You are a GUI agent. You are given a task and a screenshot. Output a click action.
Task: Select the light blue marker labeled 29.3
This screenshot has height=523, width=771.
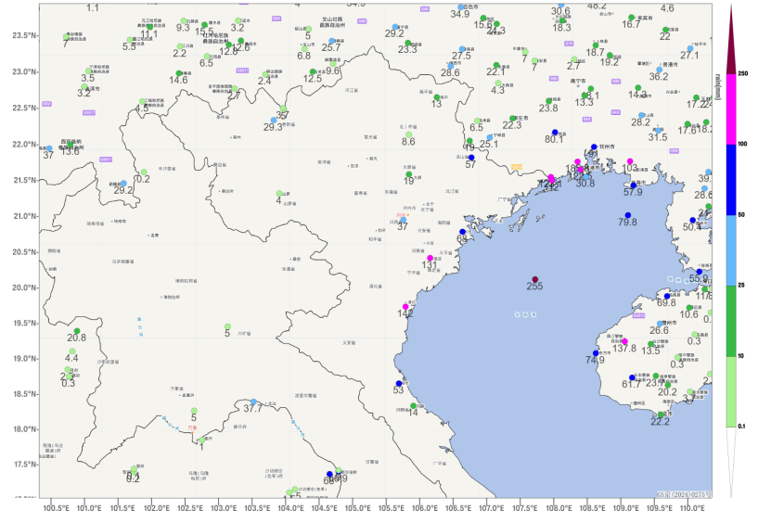274,121
